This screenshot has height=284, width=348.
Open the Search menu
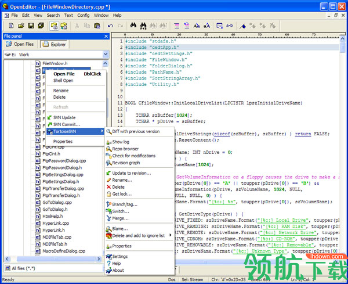53,15
